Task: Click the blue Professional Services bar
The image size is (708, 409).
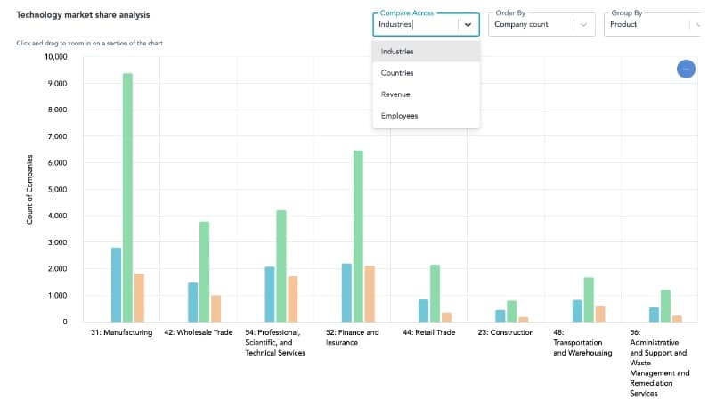Action: click(x=270, y=294)
